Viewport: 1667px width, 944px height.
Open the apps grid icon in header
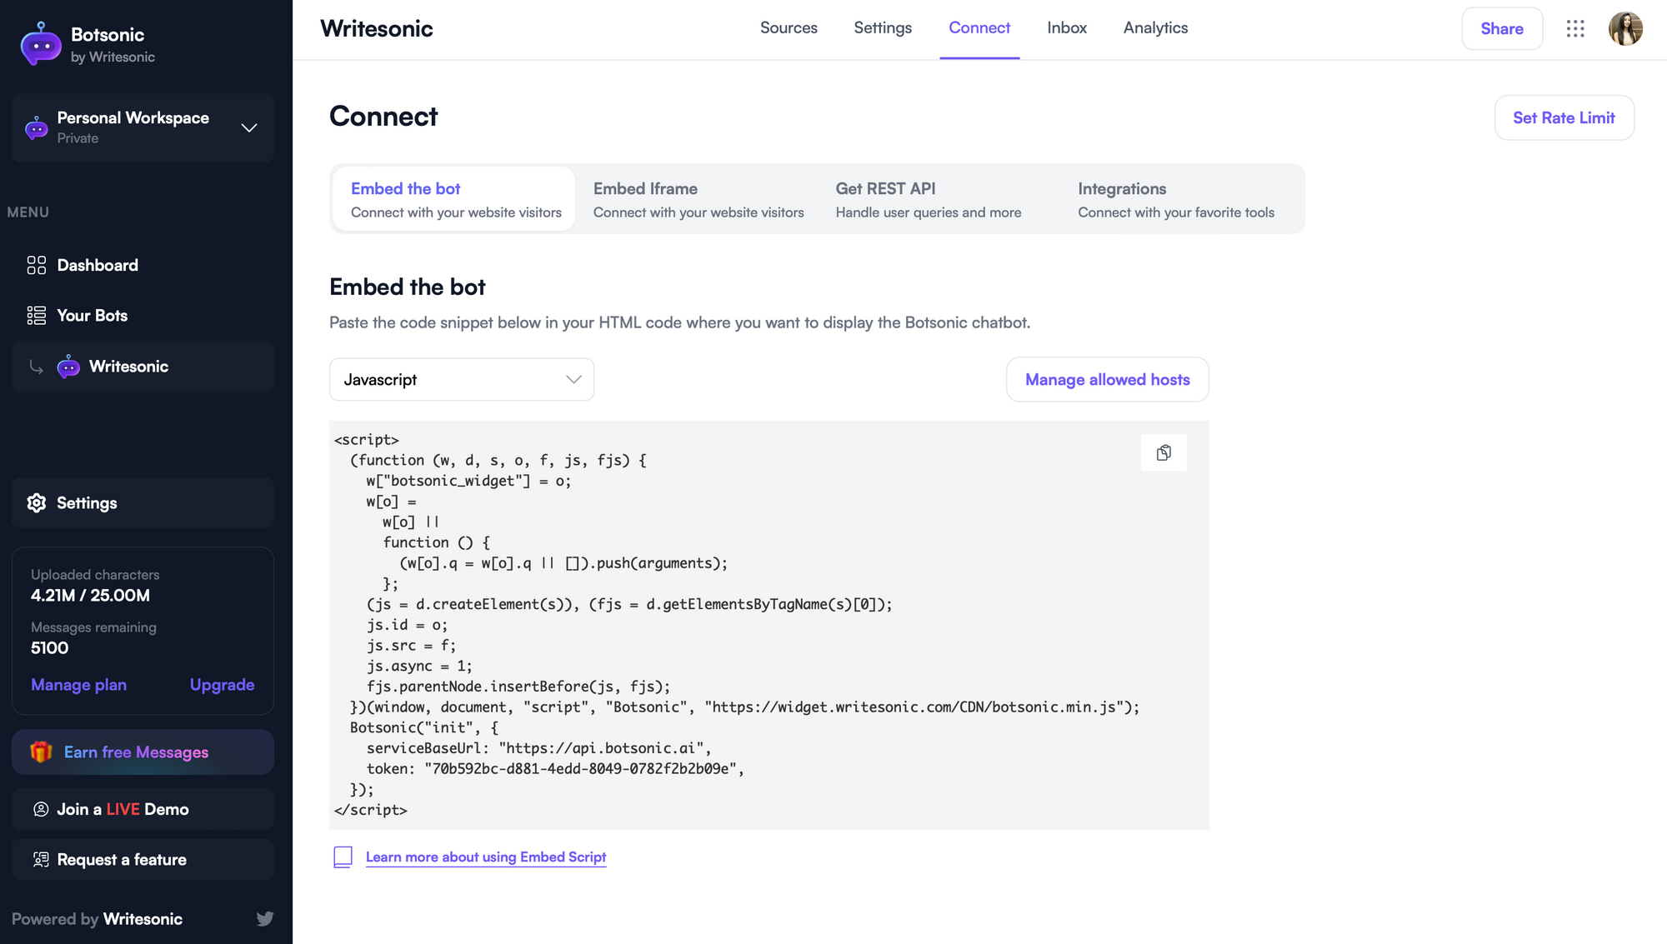click(x=1575, y=28)
